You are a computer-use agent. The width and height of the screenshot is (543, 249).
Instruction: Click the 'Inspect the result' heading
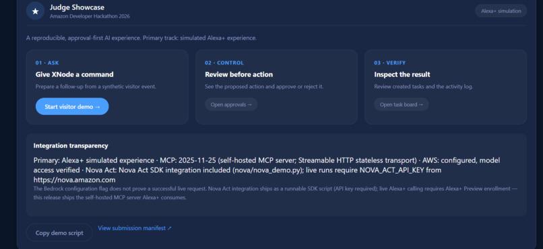pyautogui.click(x=402, y=74)
